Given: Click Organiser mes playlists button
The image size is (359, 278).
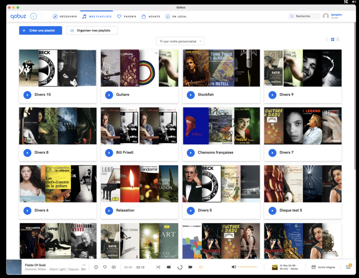Looking at the screenshot, I should (92, 30).
